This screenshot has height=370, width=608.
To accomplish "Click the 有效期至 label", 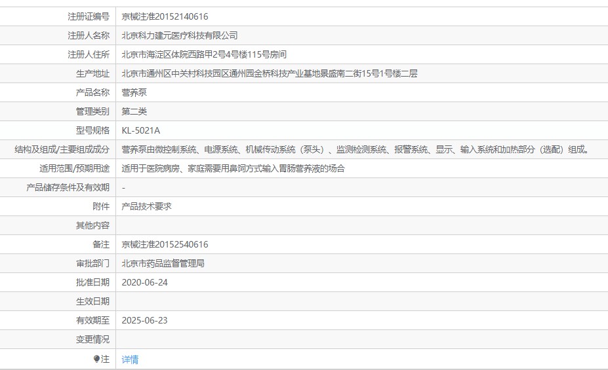I will coord(92,320).
